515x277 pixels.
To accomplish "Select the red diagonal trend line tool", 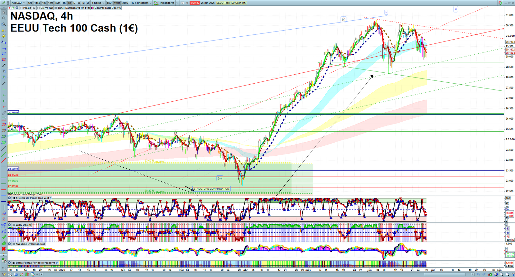I will pyautogui.click(x=4, y=160).
